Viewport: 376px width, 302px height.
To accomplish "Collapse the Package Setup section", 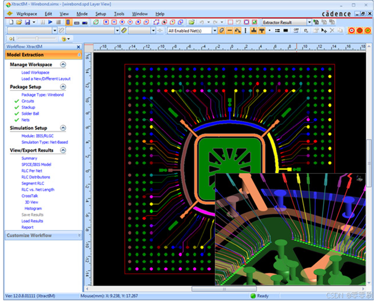I will (63, 87).
